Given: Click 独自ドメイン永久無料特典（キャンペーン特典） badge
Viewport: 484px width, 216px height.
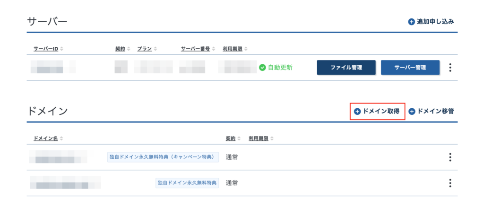Looking at the screenshot, I should point(163,157).
